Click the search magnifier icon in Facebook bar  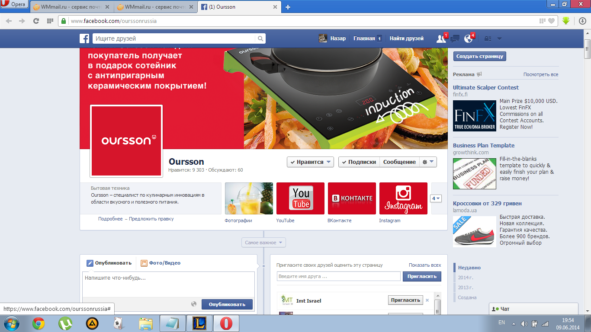click(260, 38)
